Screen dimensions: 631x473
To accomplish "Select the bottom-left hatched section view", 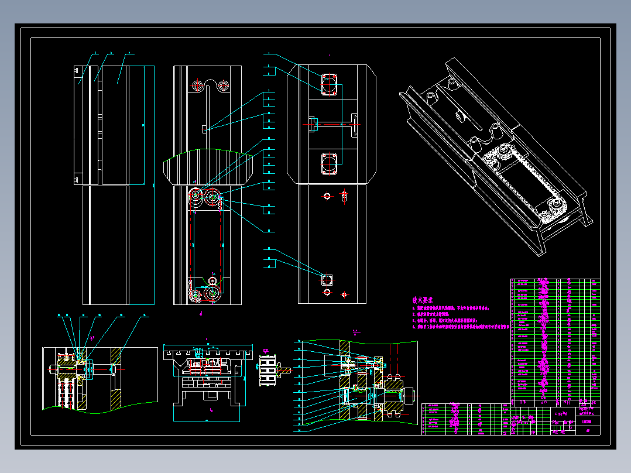I will tap(100, 378).
